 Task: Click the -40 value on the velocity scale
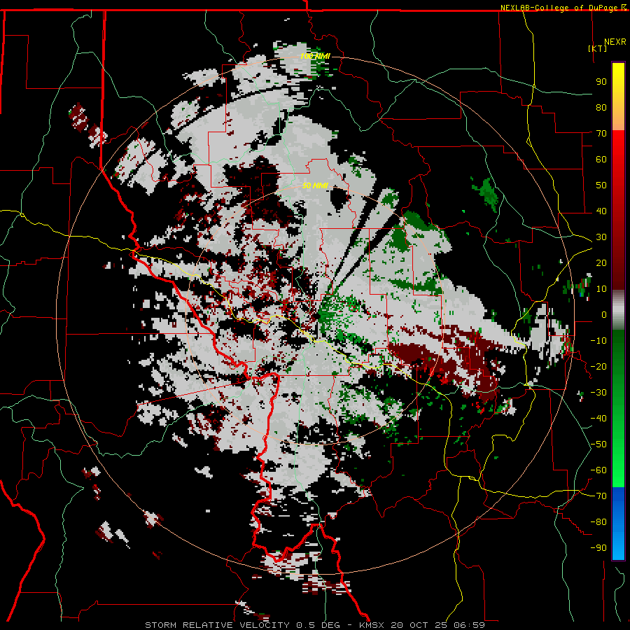[x=598, y=419]
